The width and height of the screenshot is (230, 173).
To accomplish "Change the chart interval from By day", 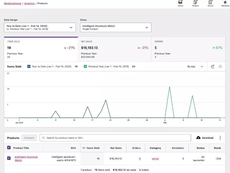I will [x=196, y=66].
